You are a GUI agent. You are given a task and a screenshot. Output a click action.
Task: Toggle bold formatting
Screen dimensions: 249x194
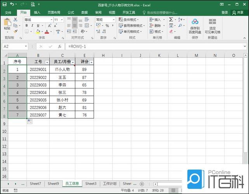pos(27,26)
